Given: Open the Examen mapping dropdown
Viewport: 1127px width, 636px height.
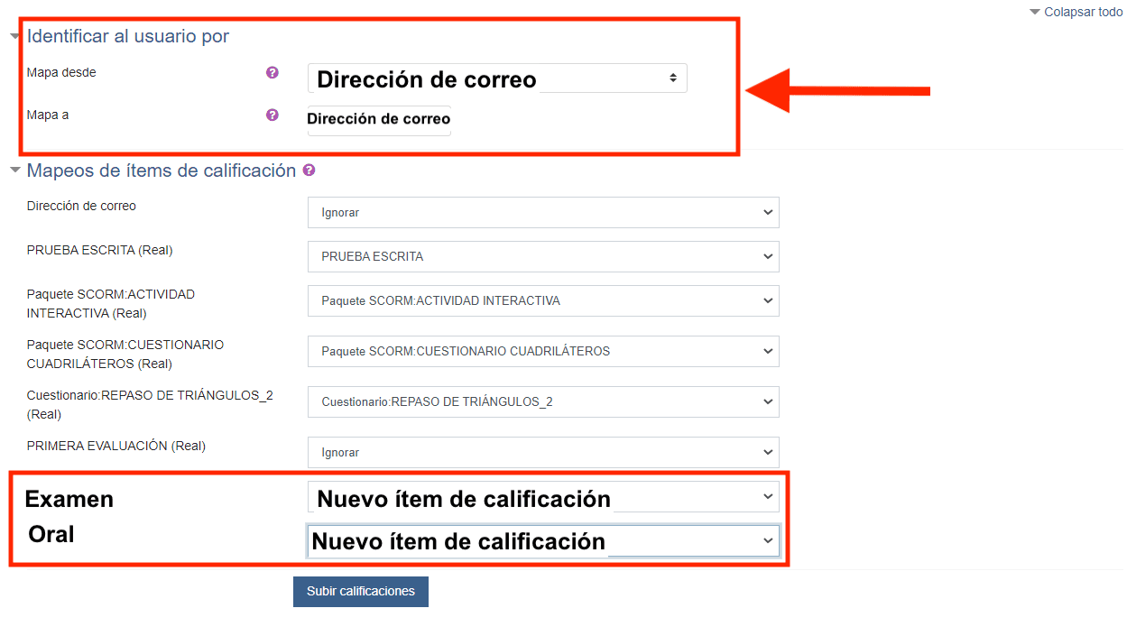Looking at the screenshot, I should point(543,497).
